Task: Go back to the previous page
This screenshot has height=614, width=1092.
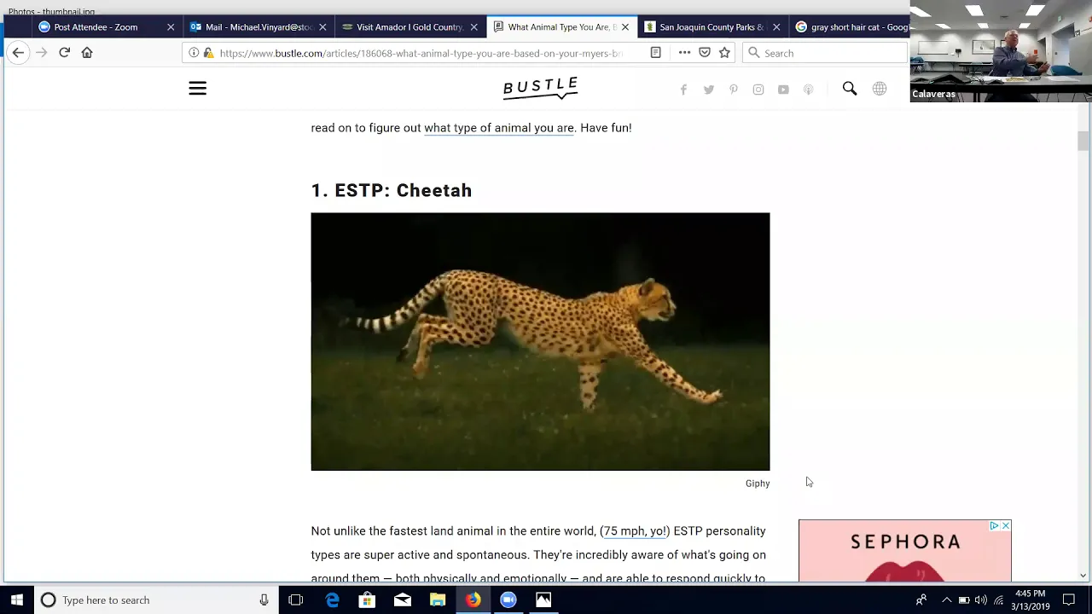Action: coord(18,53)
